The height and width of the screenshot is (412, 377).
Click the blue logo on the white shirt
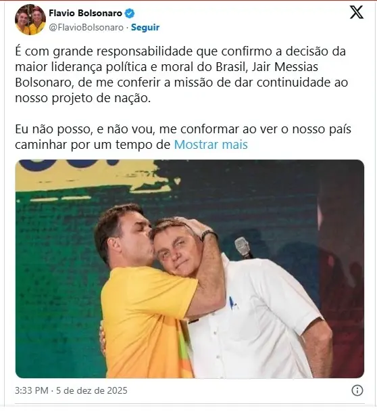click(x=234, y=302)
